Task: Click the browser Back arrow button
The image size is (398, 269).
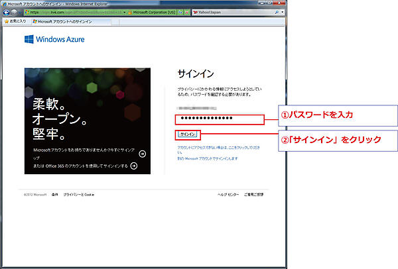Action: 6,12
